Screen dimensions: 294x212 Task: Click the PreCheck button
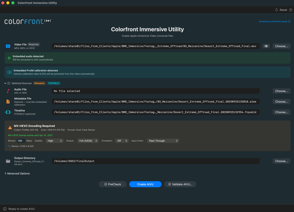click(x=112, y=184)
